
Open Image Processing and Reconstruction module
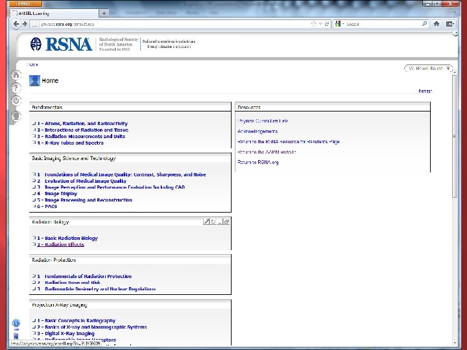coord(84,200)
